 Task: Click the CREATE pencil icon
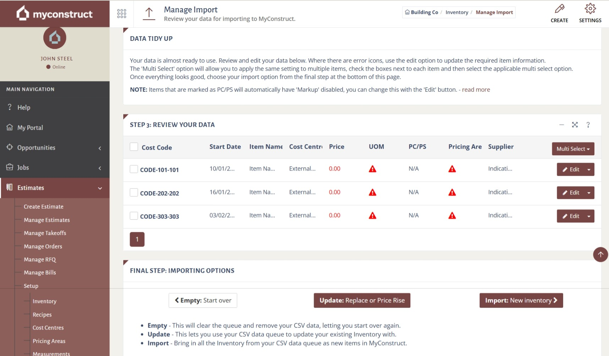coord(559,9)
